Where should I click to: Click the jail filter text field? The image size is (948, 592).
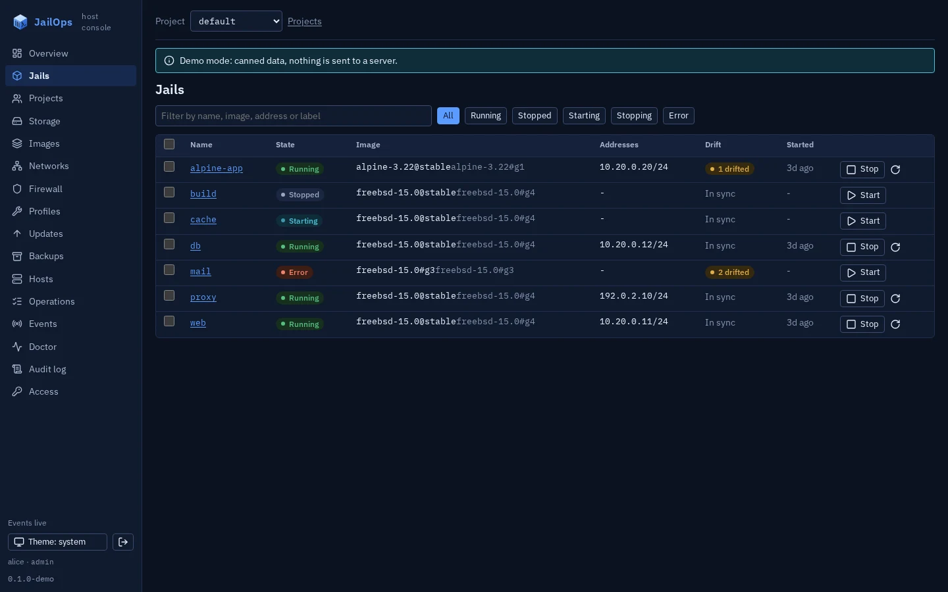(294, 116)
